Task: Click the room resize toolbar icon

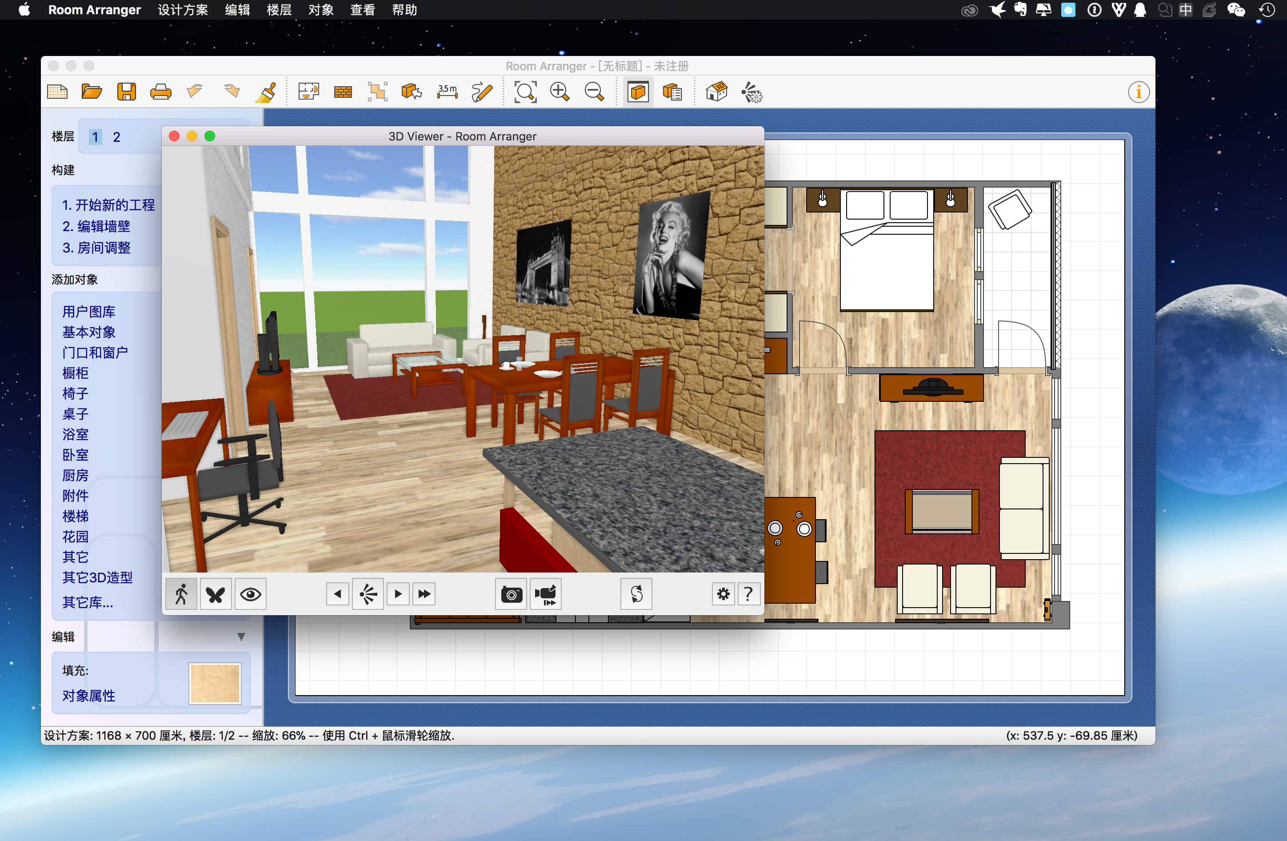Action: 377,92
